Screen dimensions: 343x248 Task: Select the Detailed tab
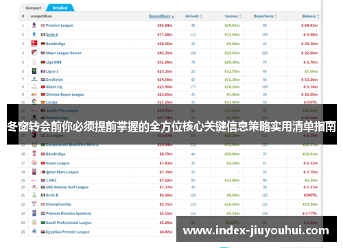click(60, 8)
